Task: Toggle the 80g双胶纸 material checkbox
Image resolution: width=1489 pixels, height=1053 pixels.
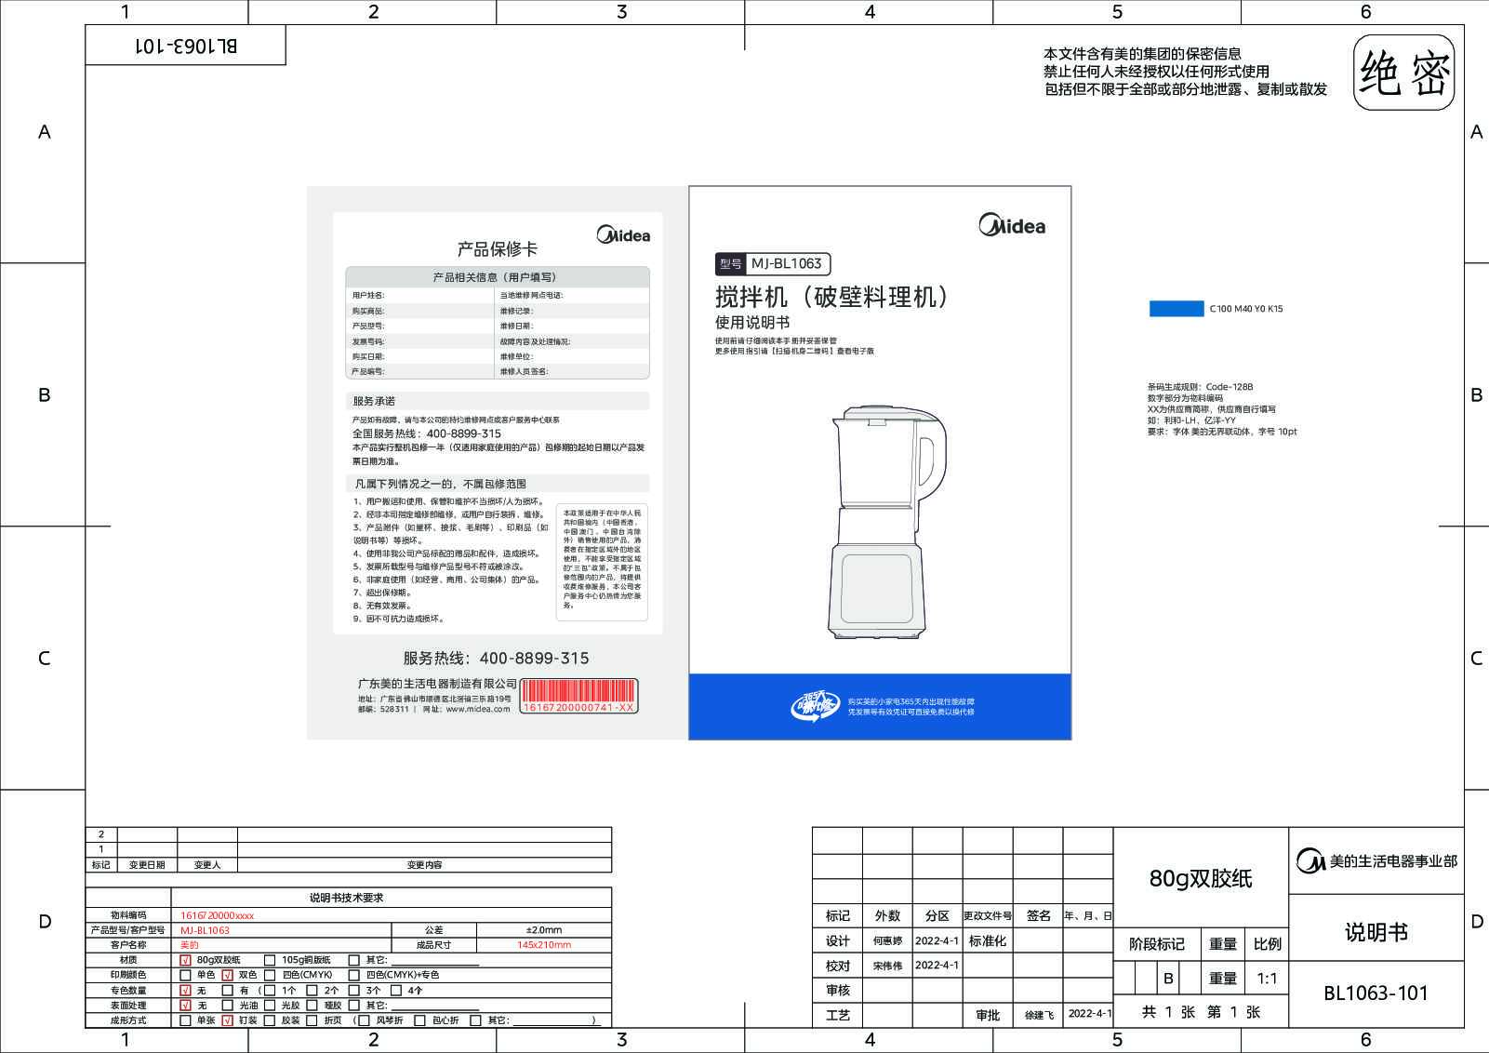Action: click(x=185, y=960)
